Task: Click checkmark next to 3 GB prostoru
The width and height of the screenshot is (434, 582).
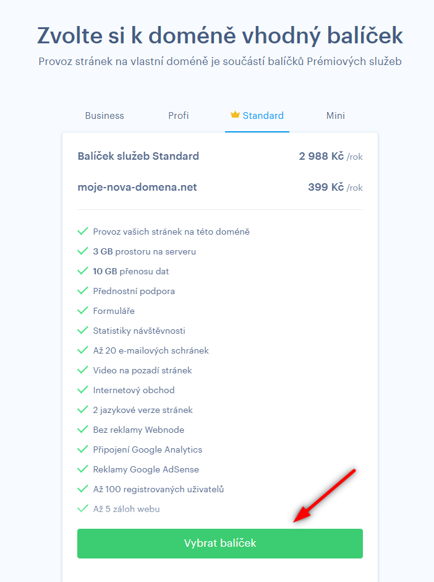Action: coord(83,251)
